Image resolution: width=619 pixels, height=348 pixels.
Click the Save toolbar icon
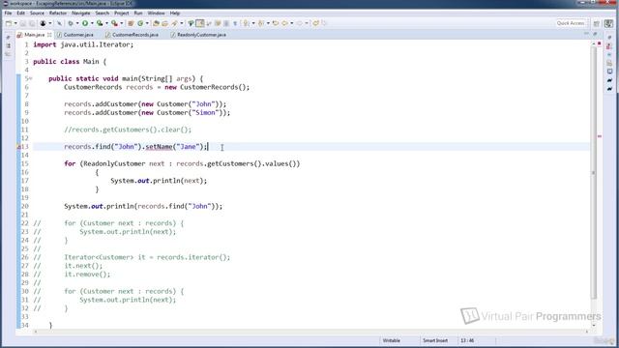(x=23, y=23)
